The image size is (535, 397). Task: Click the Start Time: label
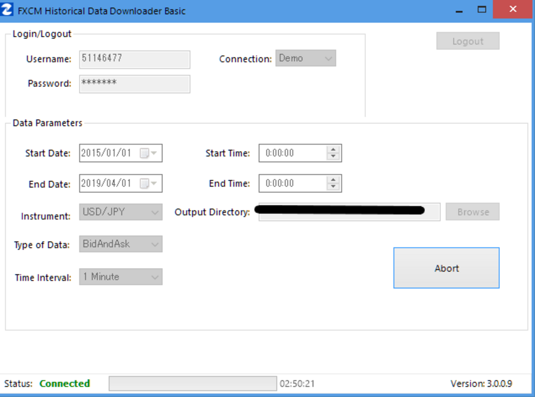[228, 153]
